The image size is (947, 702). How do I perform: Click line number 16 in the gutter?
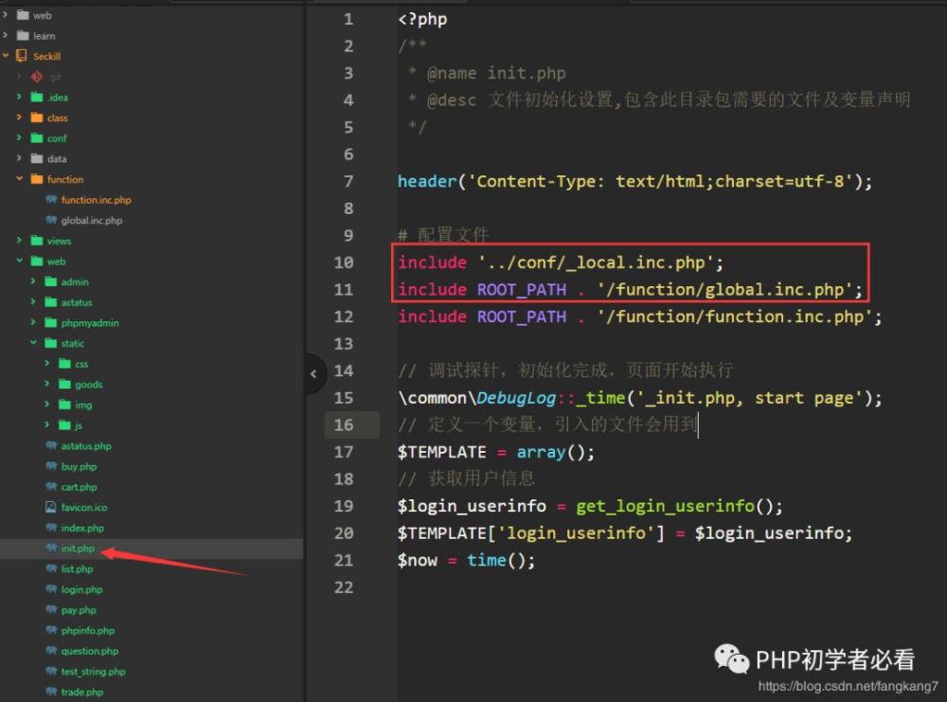[344, 424]
